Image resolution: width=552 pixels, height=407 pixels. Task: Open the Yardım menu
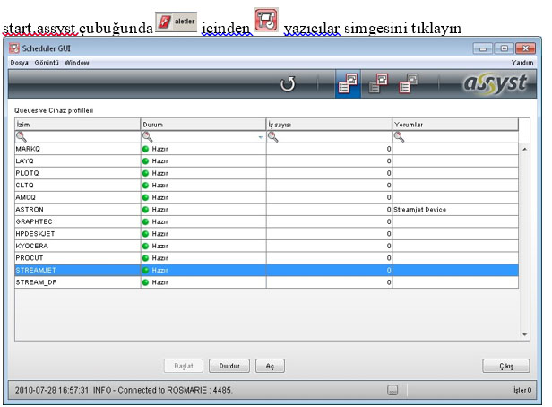pos(522,63)
